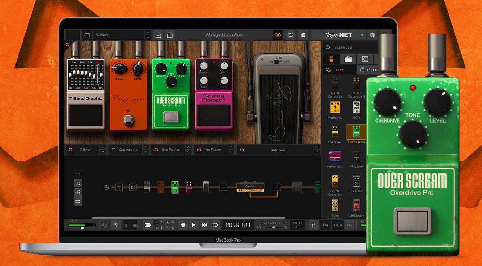482x266 pixels.
Task: Select the orange compressor icon in chain
Action: point(161,187)
